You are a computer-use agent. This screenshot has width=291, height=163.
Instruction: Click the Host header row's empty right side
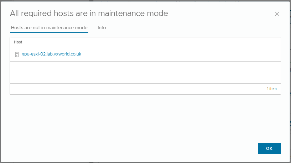coord(178,42)
